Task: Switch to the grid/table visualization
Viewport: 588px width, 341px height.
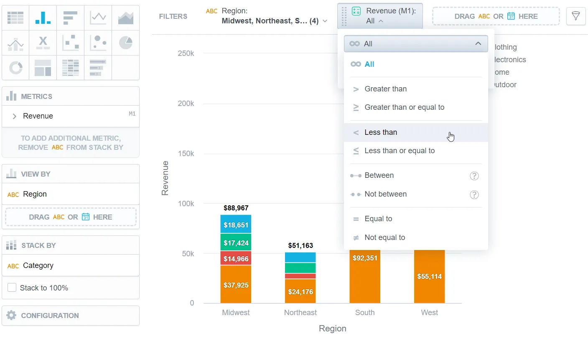Action: point(15,17)
